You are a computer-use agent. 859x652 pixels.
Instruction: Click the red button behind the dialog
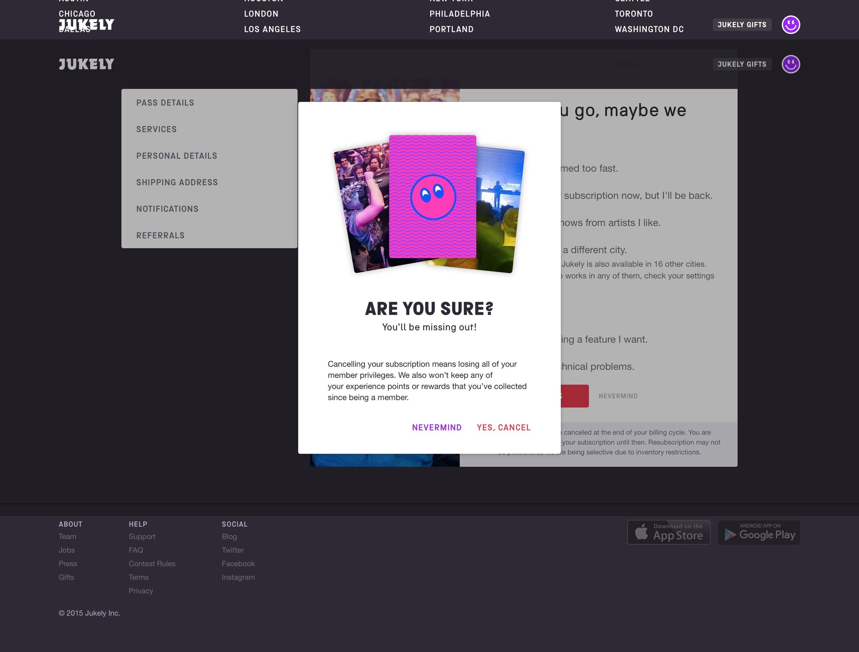[x=575, y=396]
